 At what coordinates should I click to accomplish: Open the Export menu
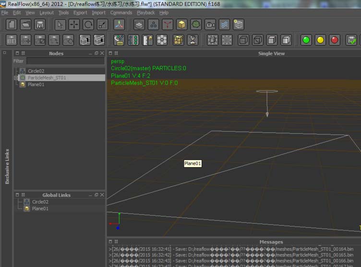coord(80,12)
